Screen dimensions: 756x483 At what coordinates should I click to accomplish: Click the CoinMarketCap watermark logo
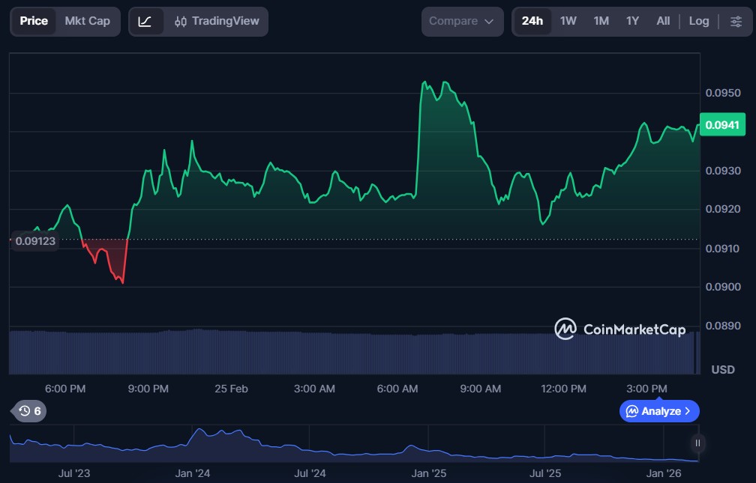619,329
